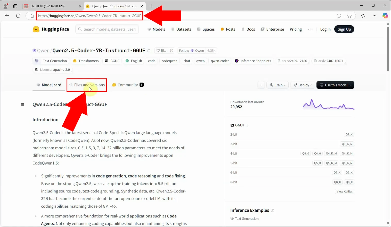Select codeqwen tag
Viewport: 391px width, 227px height.
pos(169,61)
